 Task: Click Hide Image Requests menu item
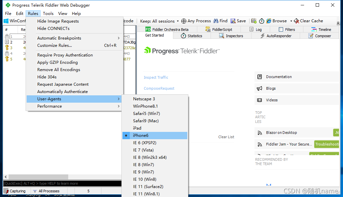pos(74,21)
